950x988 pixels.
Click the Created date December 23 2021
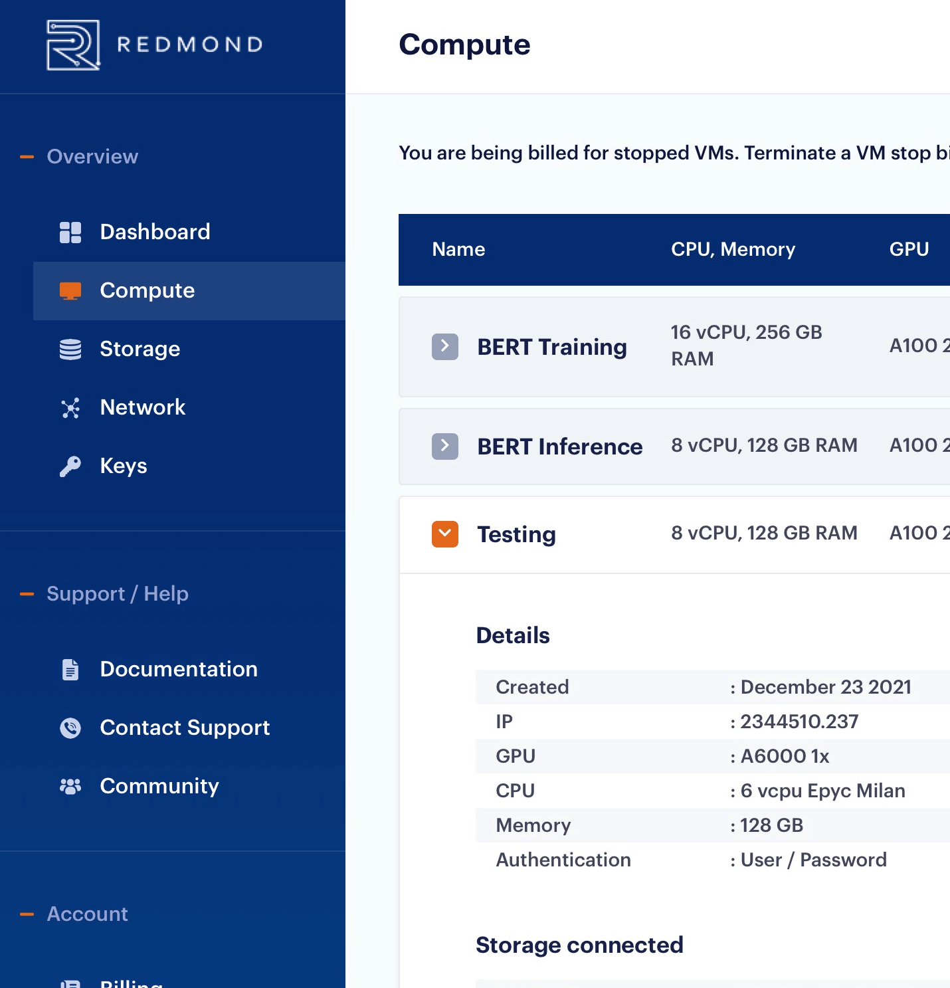(826, 687)
